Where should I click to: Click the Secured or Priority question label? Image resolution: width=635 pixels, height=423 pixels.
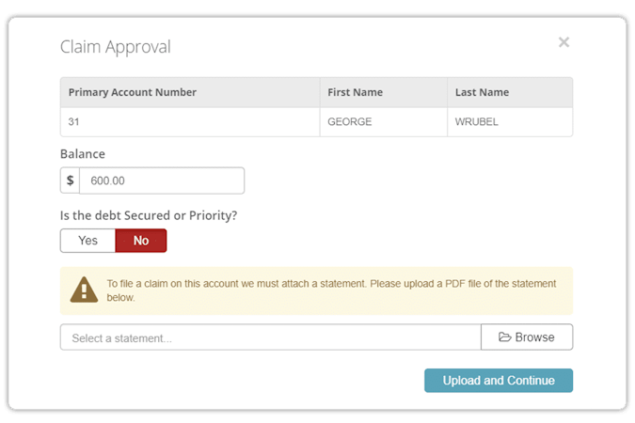click(x=149, y=215)
